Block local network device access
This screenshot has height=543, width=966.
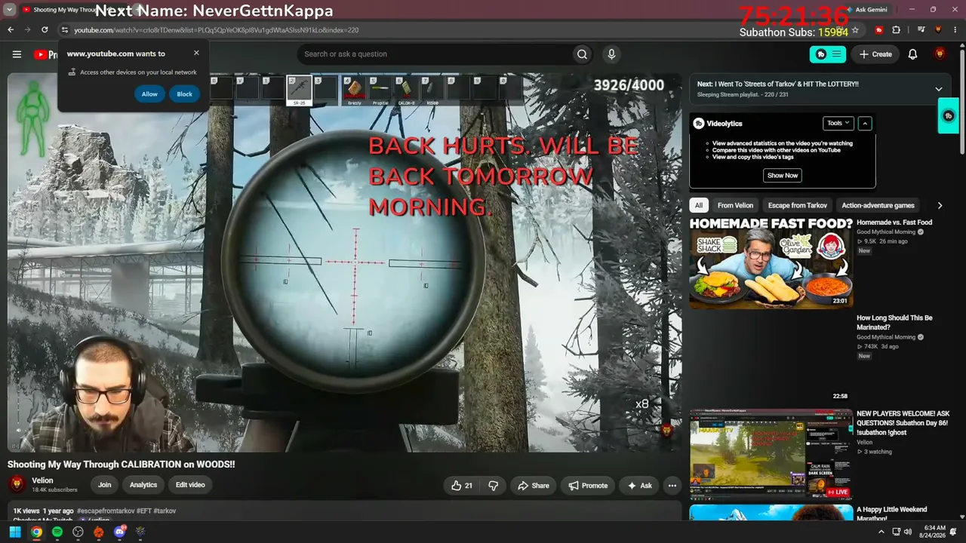[184, 94]
